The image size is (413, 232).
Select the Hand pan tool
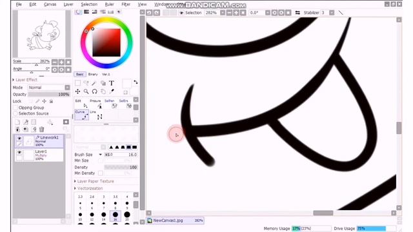(103, 92)
